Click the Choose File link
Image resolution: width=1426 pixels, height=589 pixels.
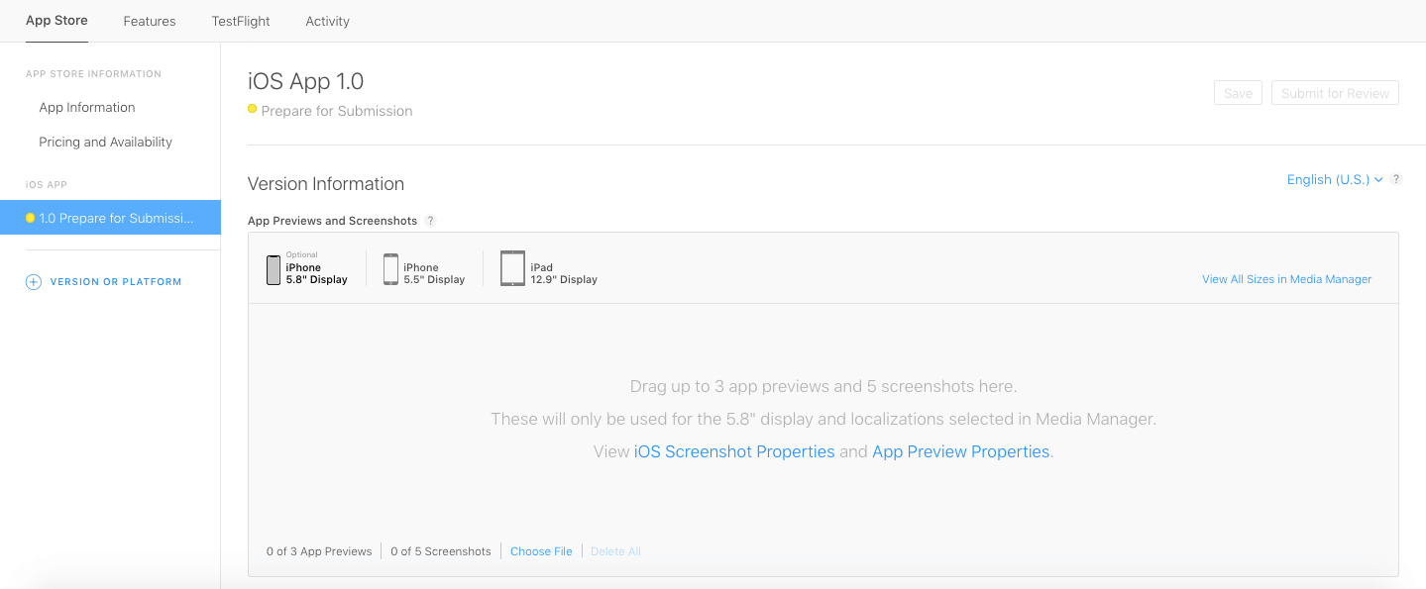point(541,551)
